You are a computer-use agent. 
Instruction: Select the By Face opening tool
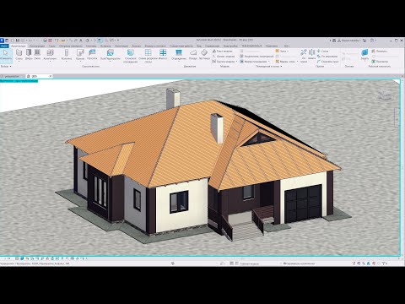pyautogui.click(x=303, y=55)
